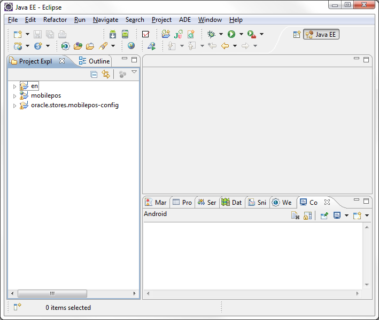Expand oracle.stores.mobilepos-config project node
Viewport: 379px width, 320px height.
(14, 106)
